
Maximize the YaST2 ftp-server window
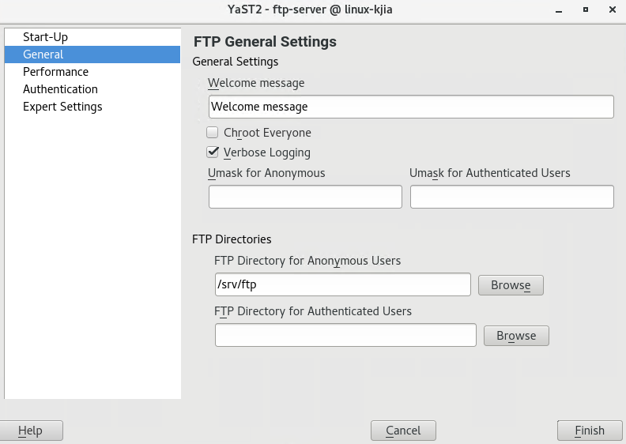tap(586, 9)
